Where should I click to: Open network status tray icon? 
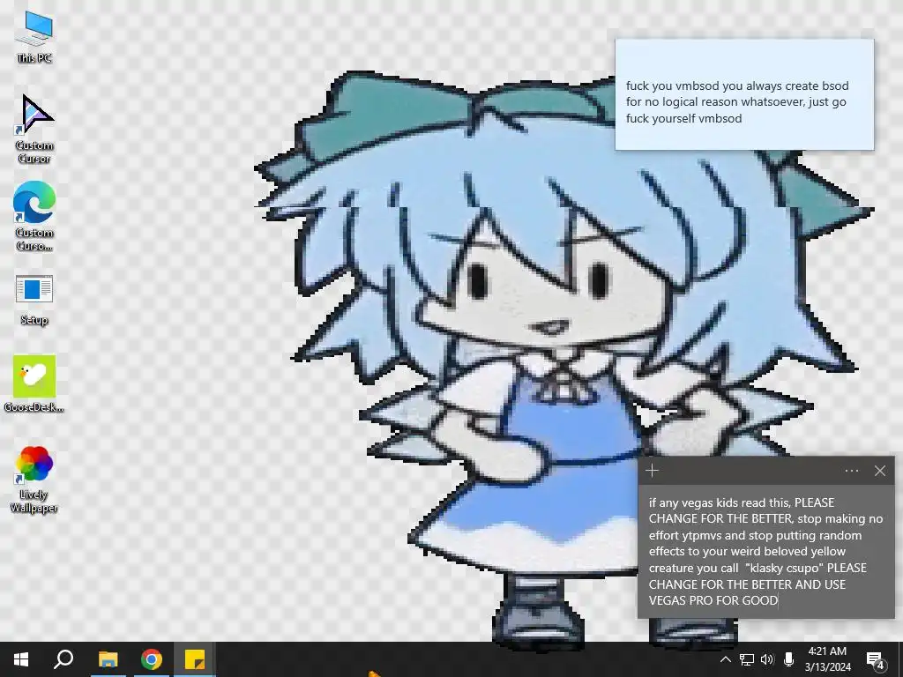(747, 659)
